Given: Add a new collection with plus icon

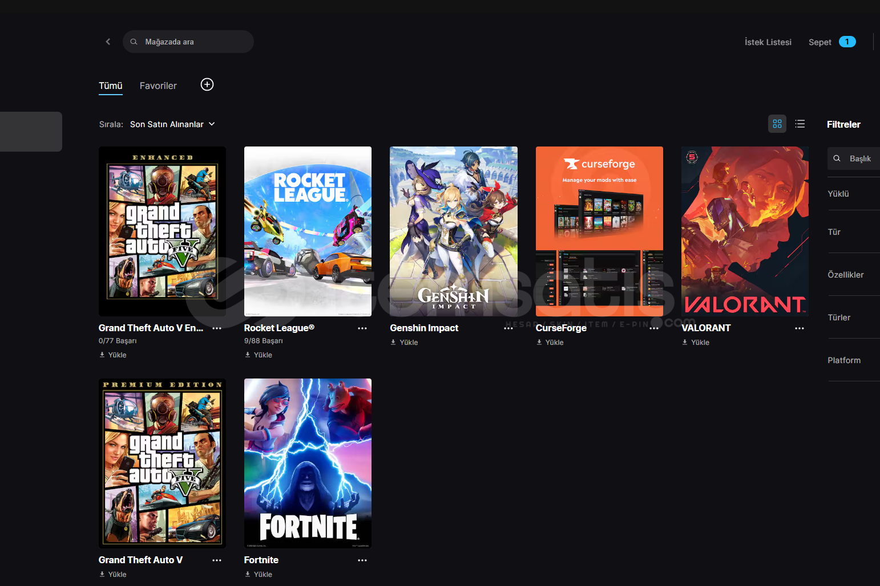Looking at the screenshot, I should [x=207, y=84].
